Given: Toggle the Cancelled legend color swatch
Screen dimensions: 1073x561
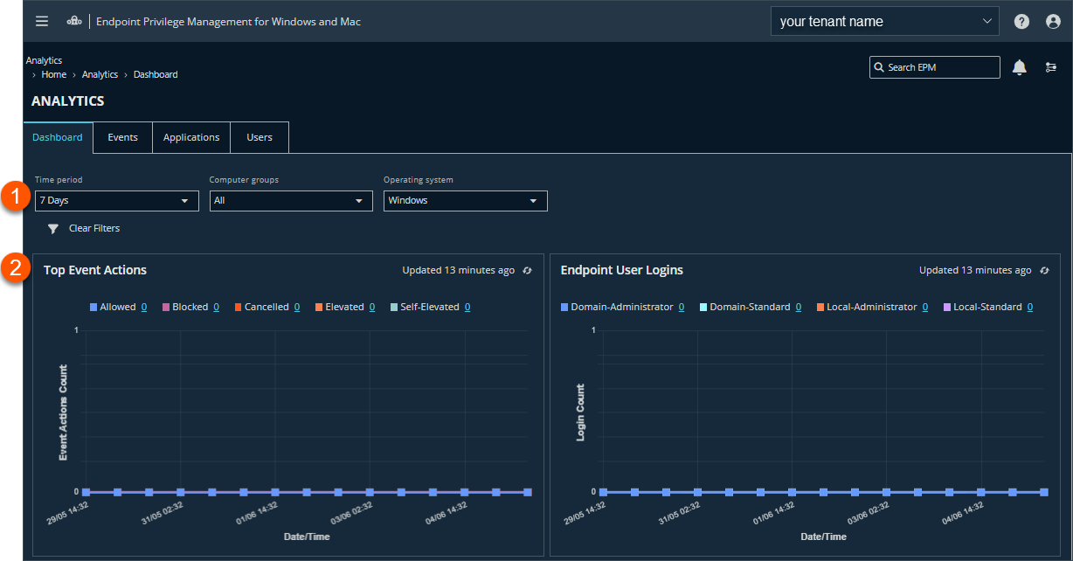Looking at the screenshot, I should point(238,307).
